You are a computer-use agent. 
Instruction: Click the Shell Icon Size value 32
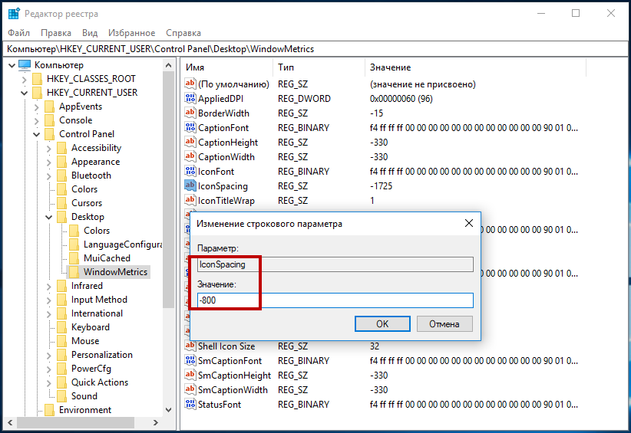pyautogui.click(x=375, y=346)
